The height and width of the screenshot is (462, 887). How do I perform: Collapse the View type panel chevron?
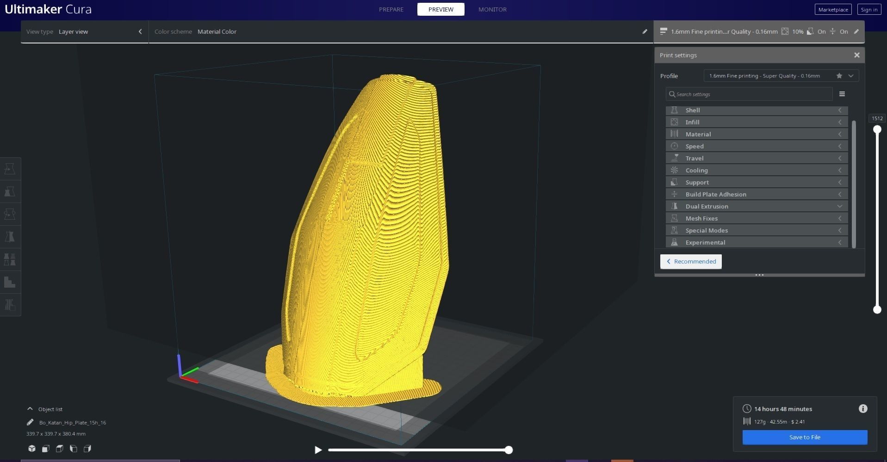tap(140, 31)
